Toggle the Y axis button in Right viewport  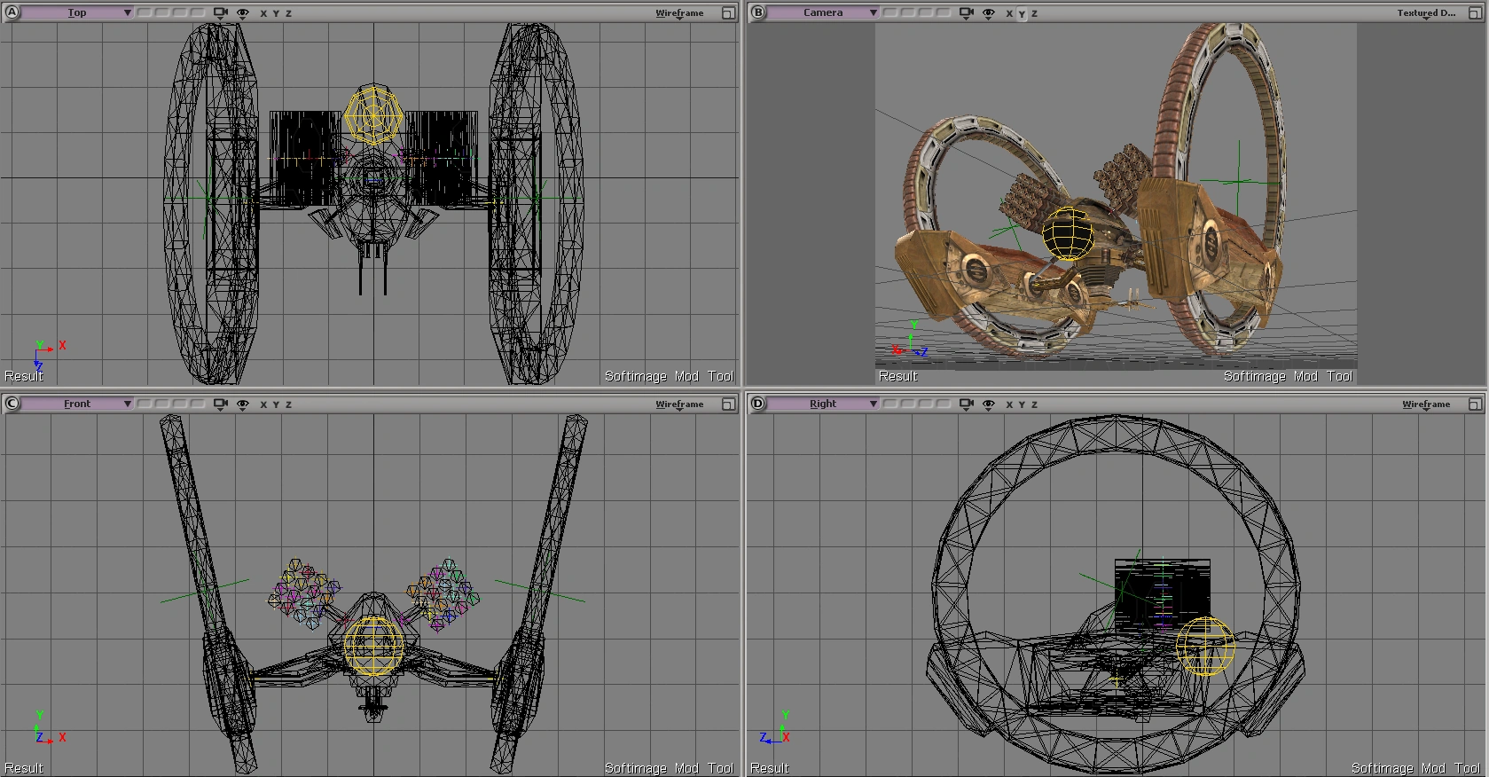[x=1022, y=405]
